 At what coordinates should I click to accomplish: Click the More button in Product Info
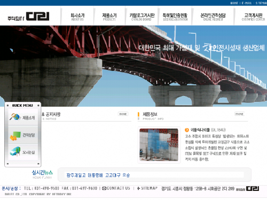(239, 114)
